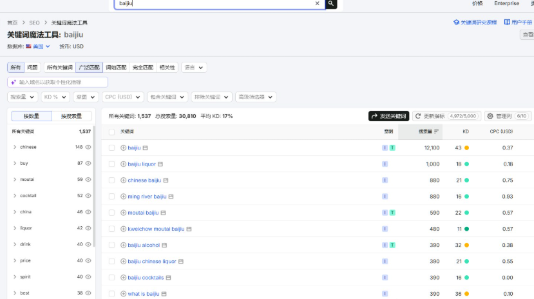Open SERP icon beside 'ming river baijiu'

coord(171,197)
